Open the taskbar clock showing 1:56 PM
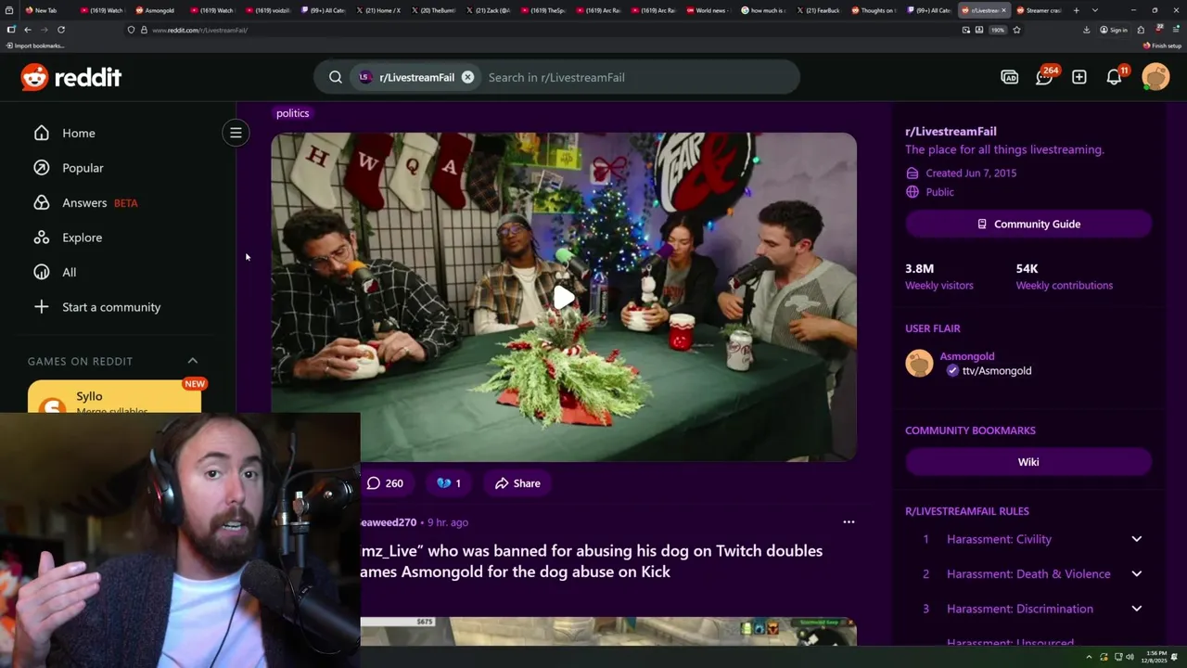This screenshot has width=1187, height=668. pos(1155,657)
